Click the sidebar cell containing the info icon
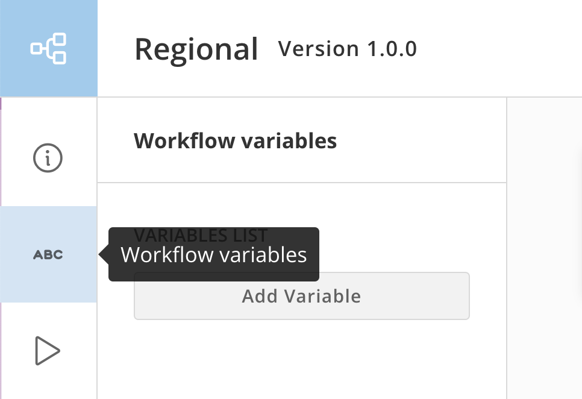 [49, 152]
